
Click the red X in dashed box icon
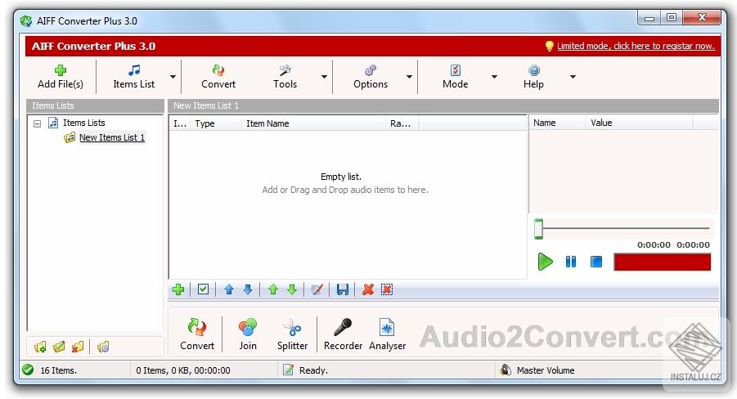[x=387, y=289]
